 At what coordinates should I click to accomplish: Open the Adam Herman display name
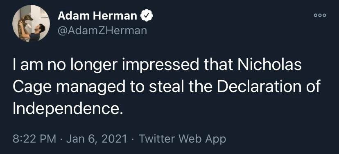point(97,16)
